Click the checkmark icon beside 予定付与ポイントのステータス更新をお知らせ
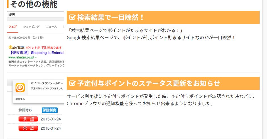Viewport: 267px width, 139px height. tap(72, 83)
